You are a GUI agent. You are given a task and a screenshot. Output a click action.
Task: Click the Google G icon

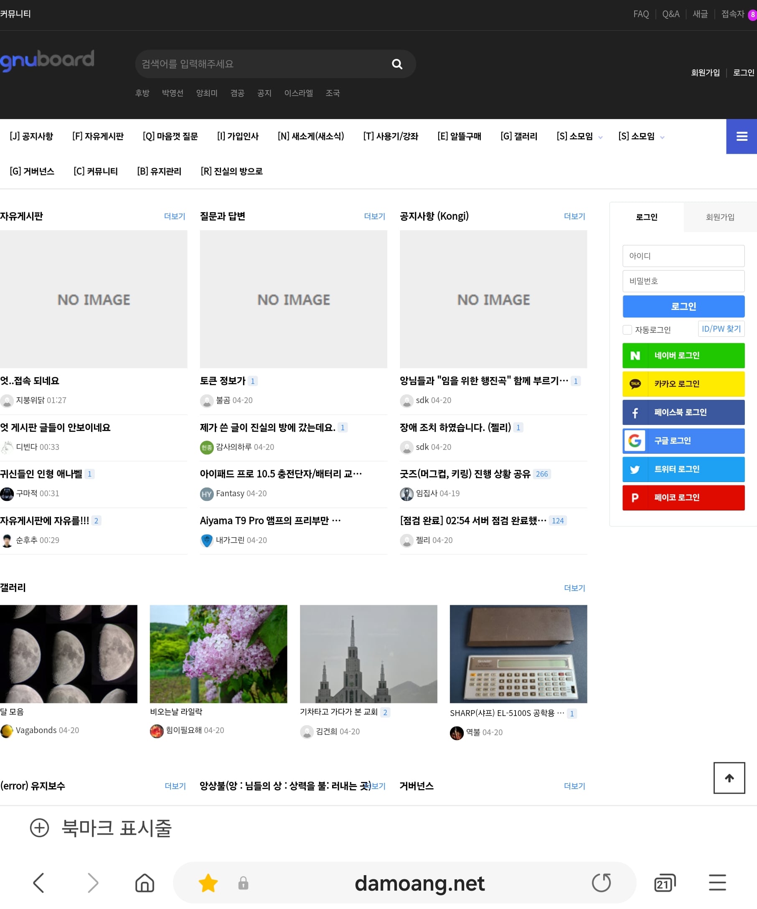[x=635, y=441]
